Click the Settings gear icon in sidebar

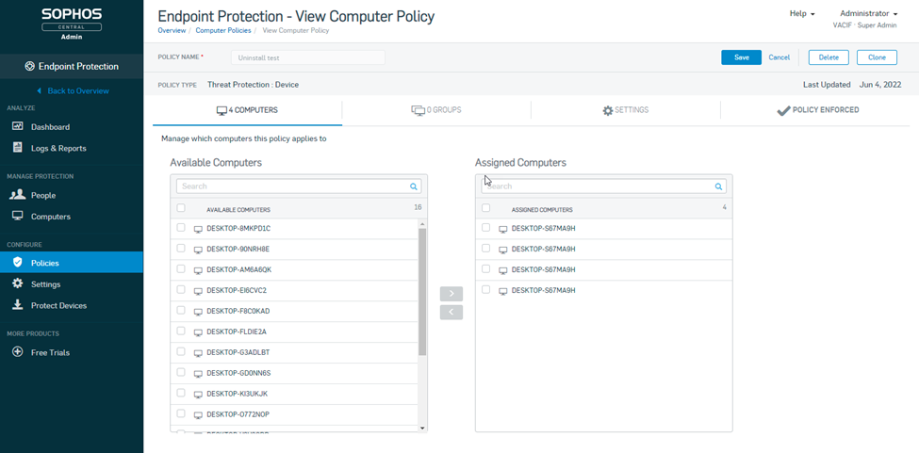[18, 283]
